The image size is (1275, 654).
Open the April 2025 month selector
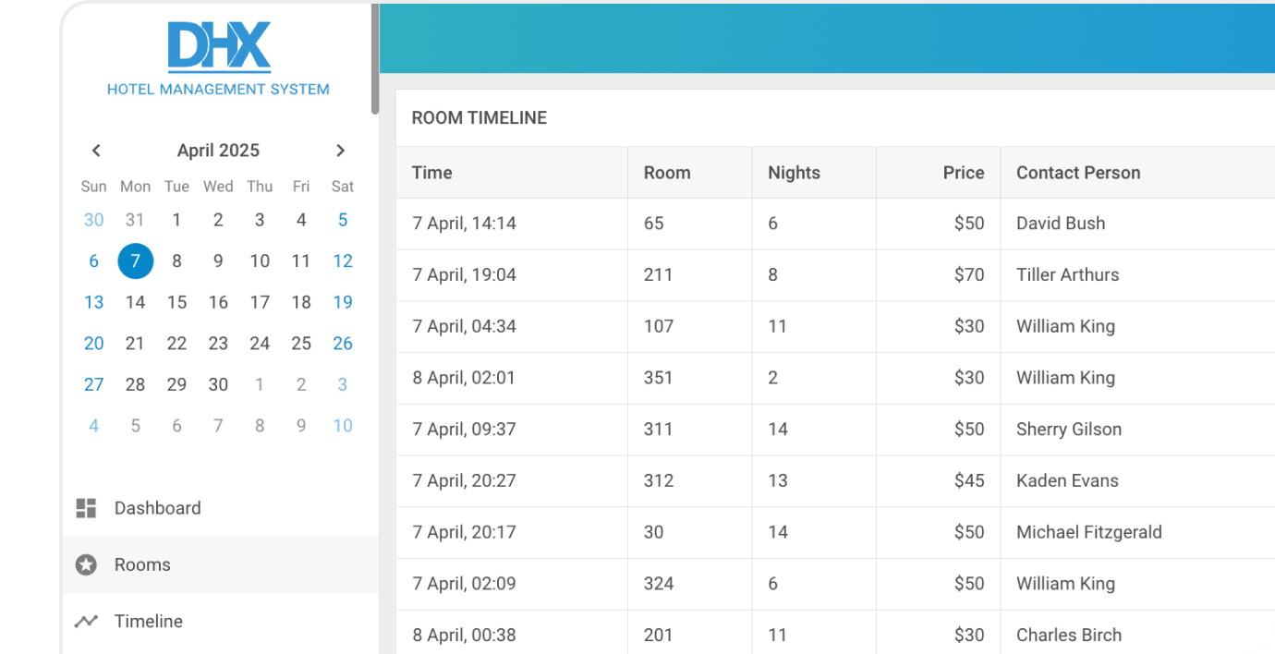218,151
